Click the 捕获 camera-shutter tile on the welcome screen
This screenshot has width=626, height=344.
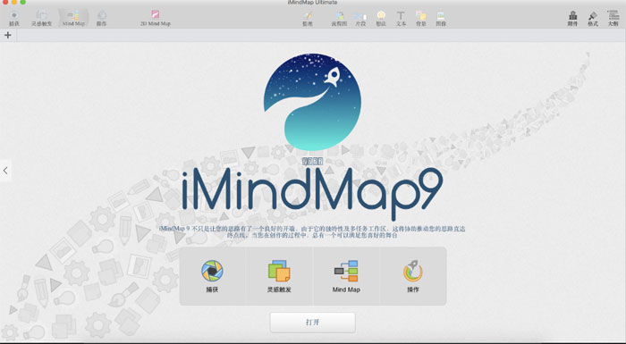[212, 276]
